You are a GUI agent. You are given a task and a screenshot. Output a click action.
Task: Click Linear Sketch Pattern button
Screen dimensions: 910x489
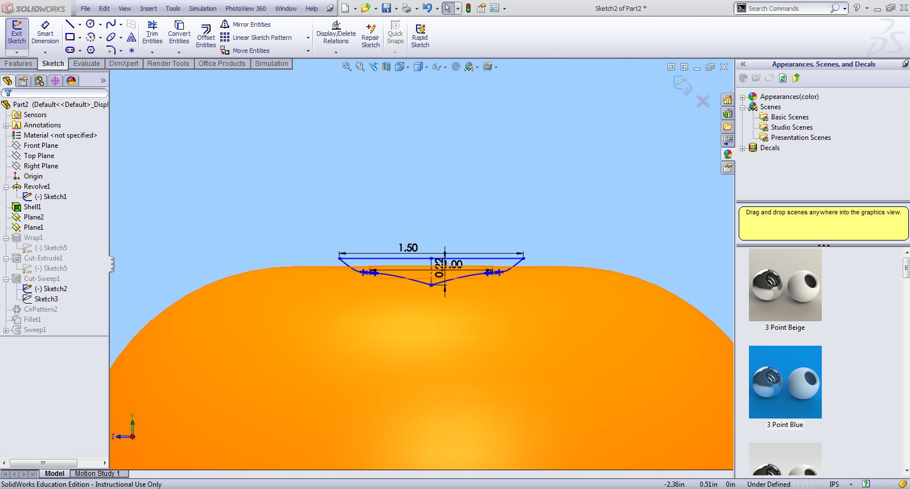[256, 38]
